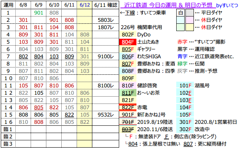Screen dimensions: 241x148
Task: Select the 101F 湖風号 cell
Action: [185, 86]
